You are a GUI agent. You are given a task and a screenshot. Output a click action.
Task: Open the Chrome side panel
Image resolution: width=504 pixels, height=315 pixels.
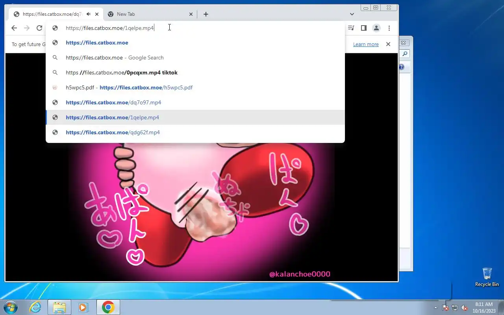[x=364, y=28]
